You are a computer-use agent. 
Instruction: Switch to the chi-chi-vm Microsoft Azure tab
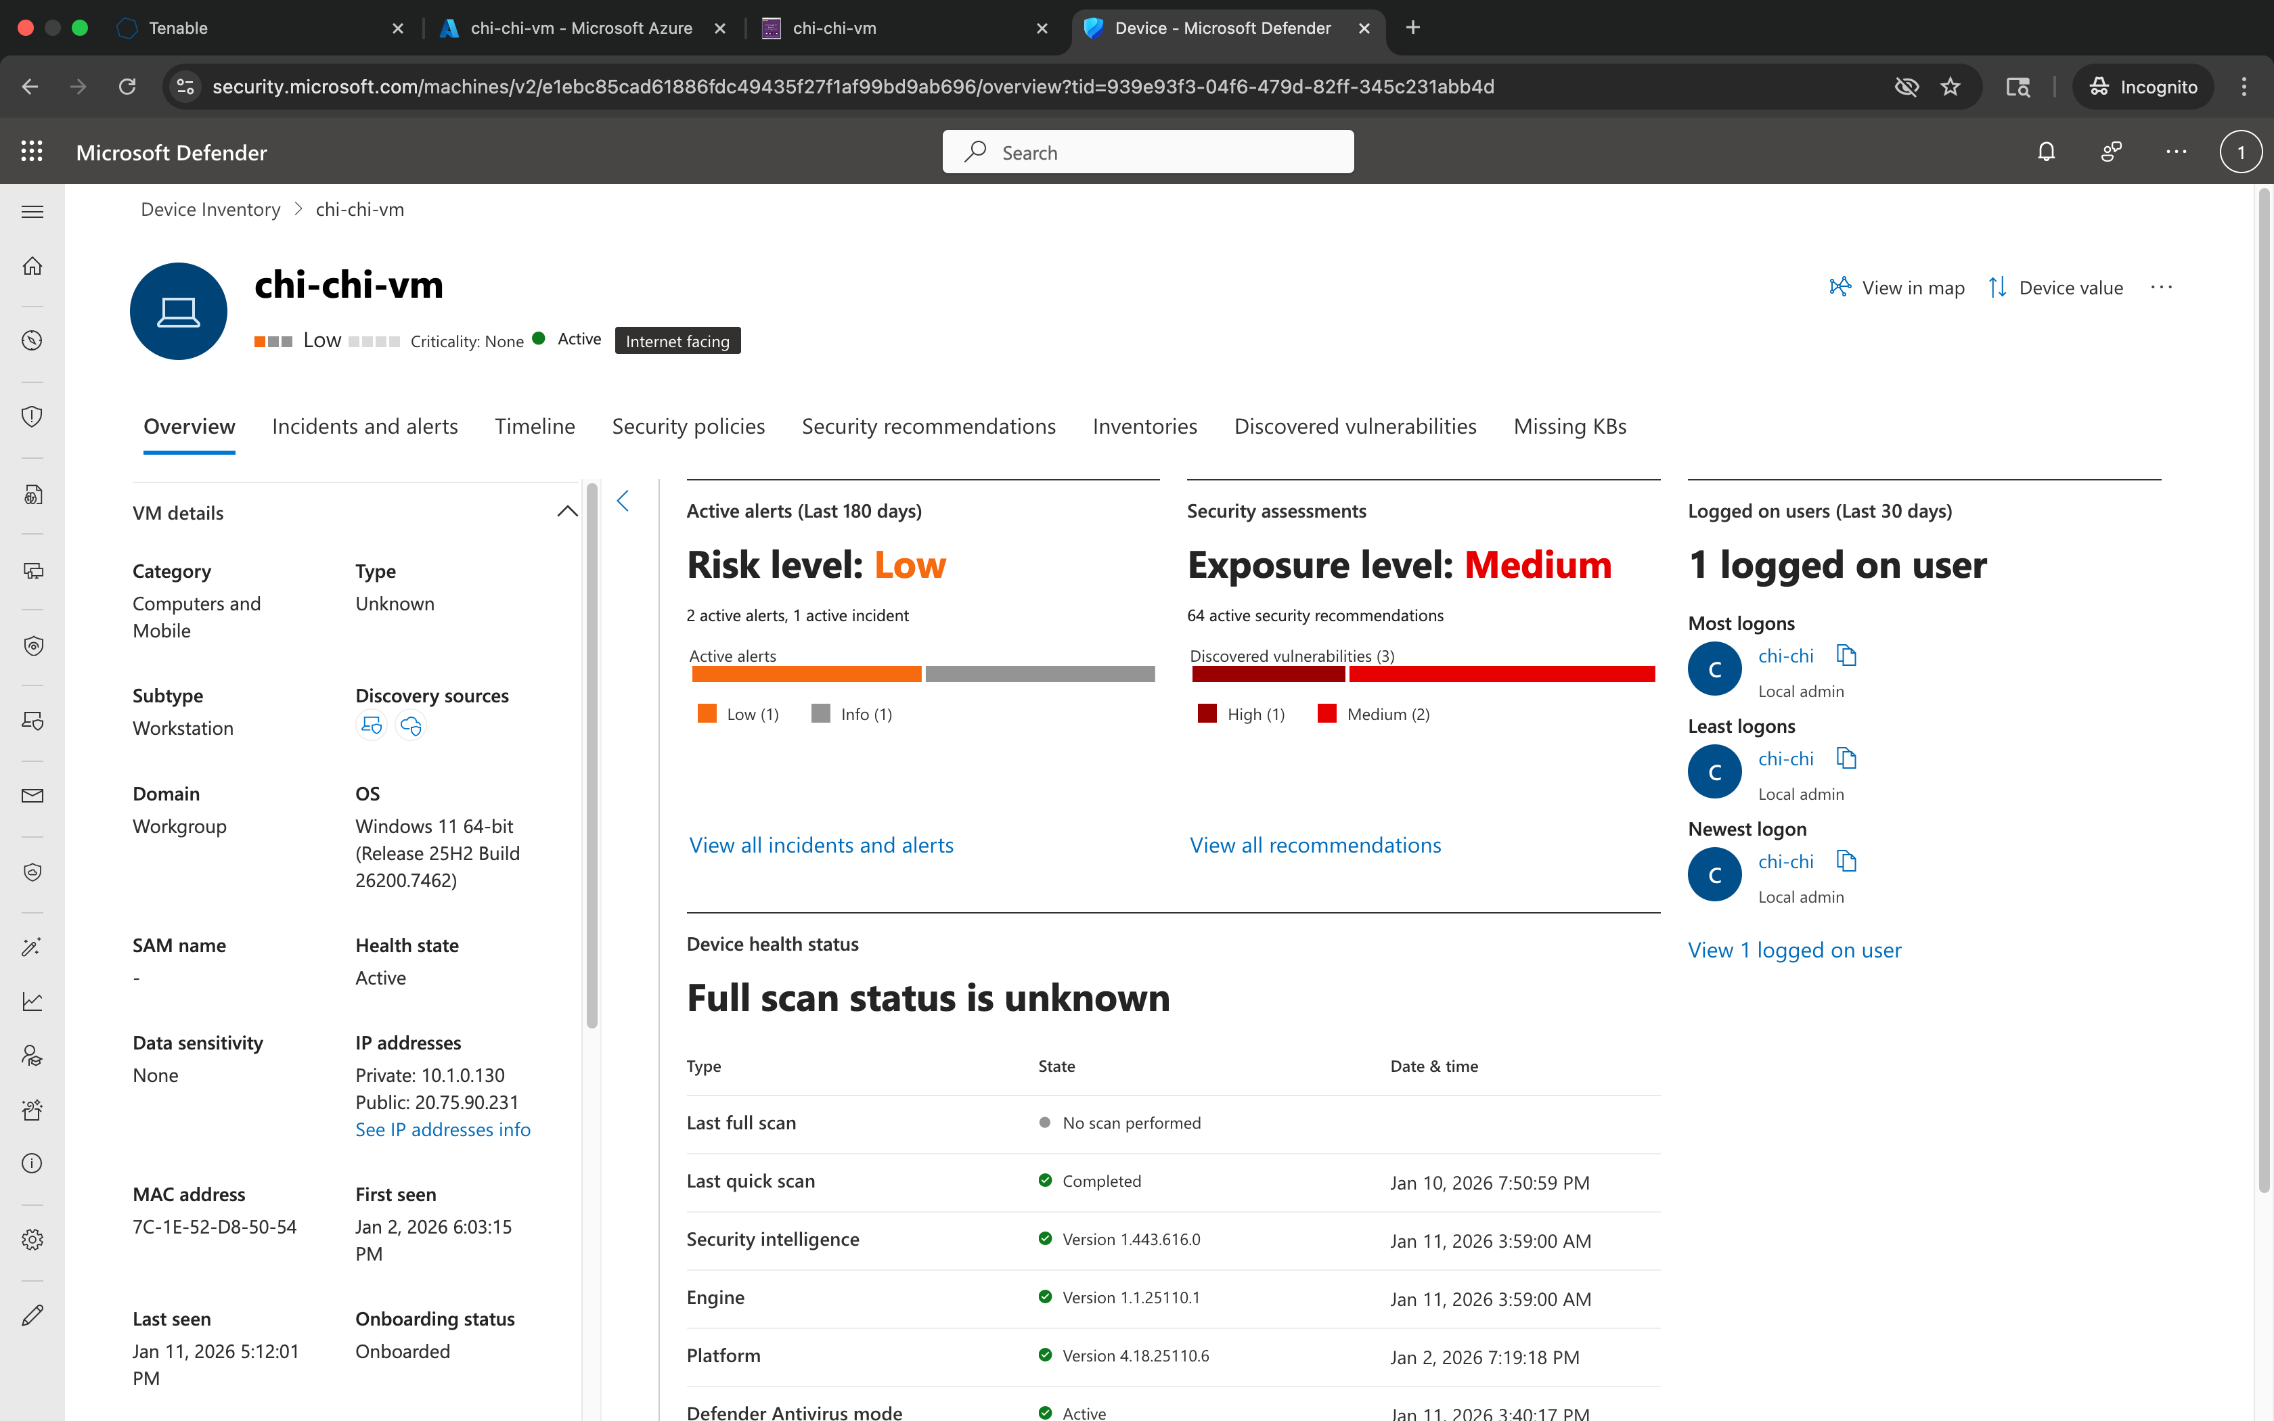click(x=583, y=28)
